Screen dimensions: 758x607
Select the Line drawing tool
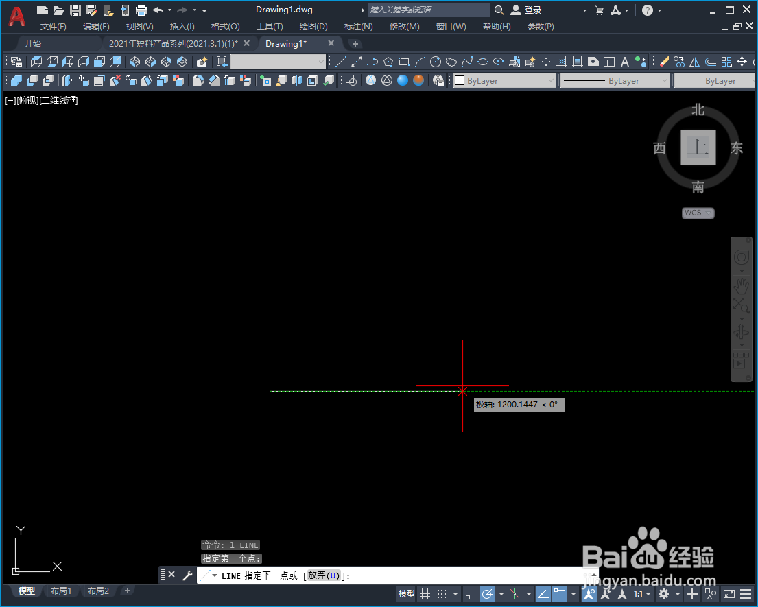click(x=341, y=62)
